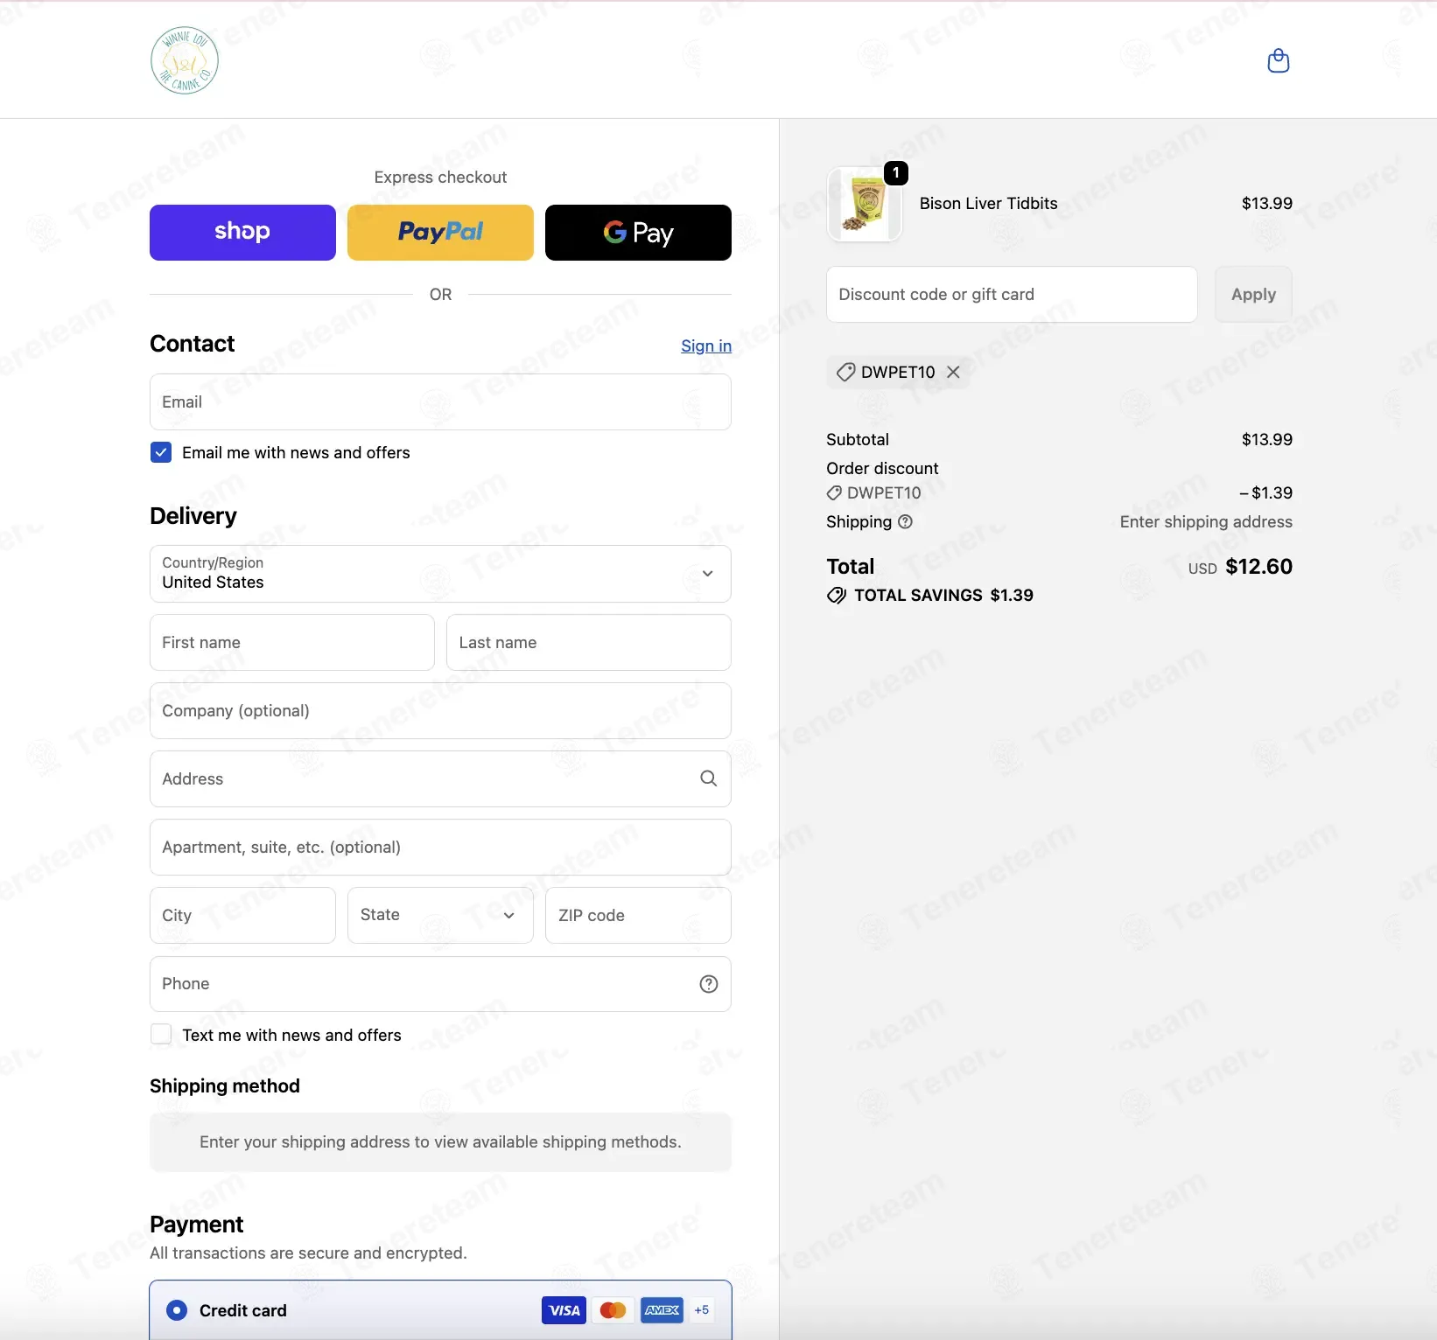Click the Enter shipping address text

pos(1206,522)
